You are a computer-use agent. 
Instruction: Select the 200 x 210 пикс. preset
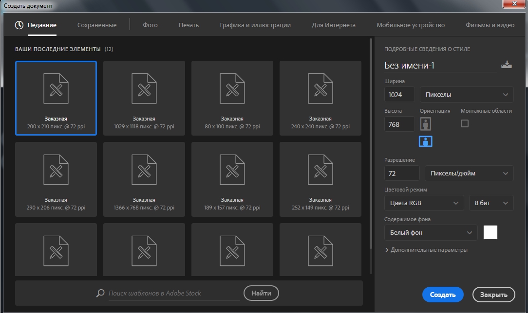pyautogui.click(x=56, y=98)
